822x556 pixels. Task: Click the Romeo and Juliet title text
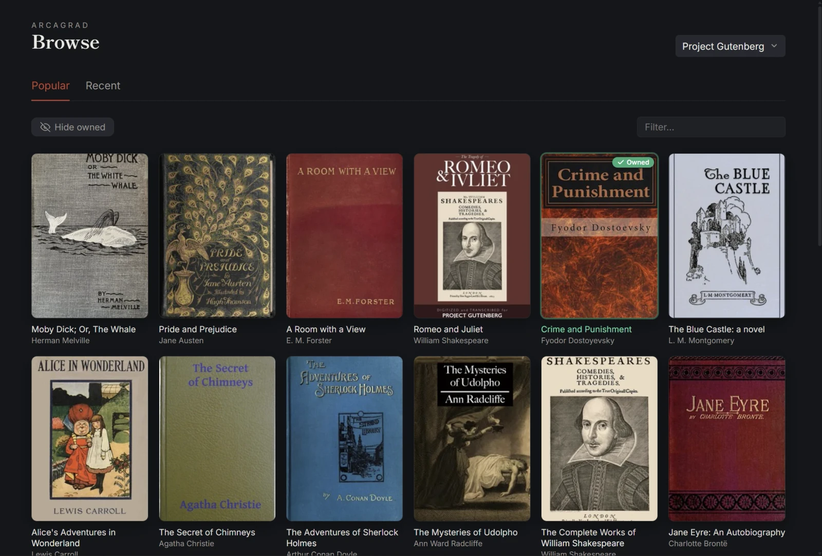click(x=448, y=329)
